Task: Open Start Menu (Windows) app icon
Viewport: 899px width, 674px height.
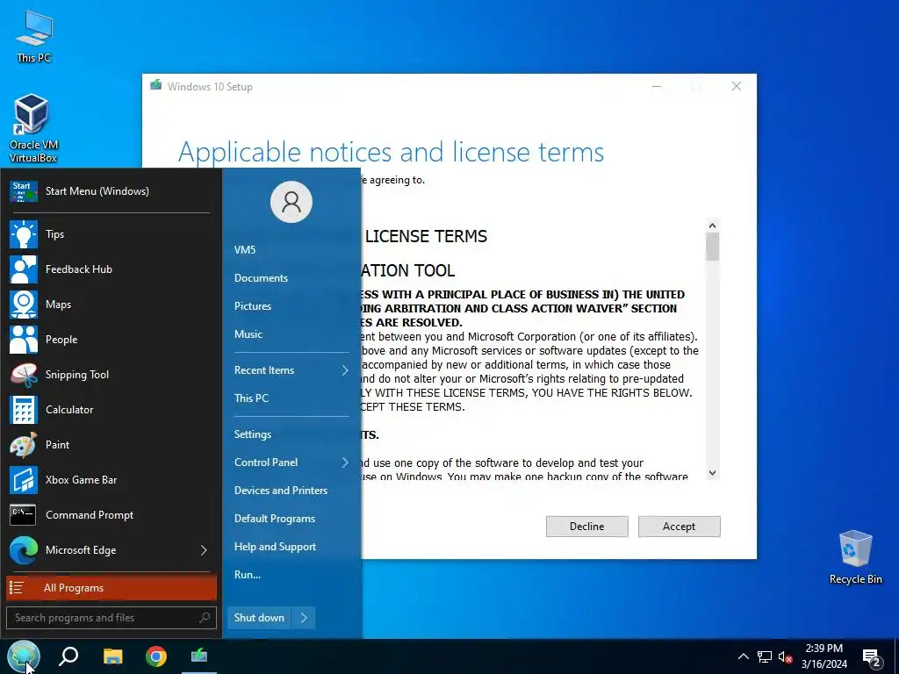Action: tap(24, 191)
